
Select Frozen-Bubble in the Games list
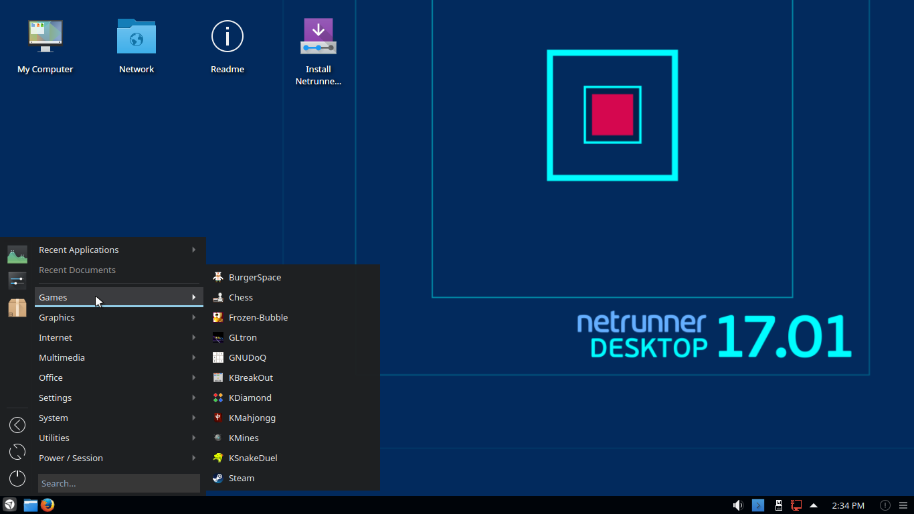tap(258, 317)
